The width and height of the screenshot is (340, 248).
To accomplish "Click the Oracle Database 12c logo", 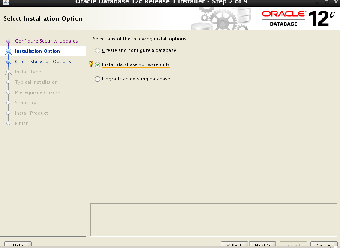I will coord(298,18).
